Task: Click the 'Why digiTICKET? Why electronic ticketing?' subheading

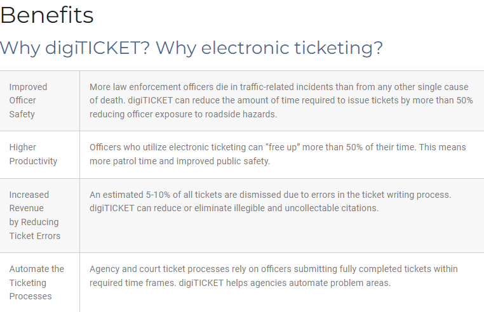Action: tap(191, 48)
